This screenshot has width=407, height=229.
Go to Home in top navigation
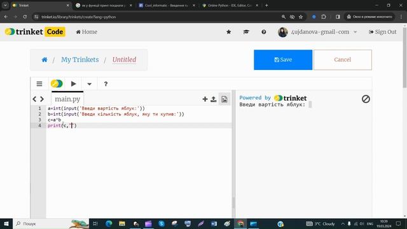pyautogui.click(x=86, y=32)
